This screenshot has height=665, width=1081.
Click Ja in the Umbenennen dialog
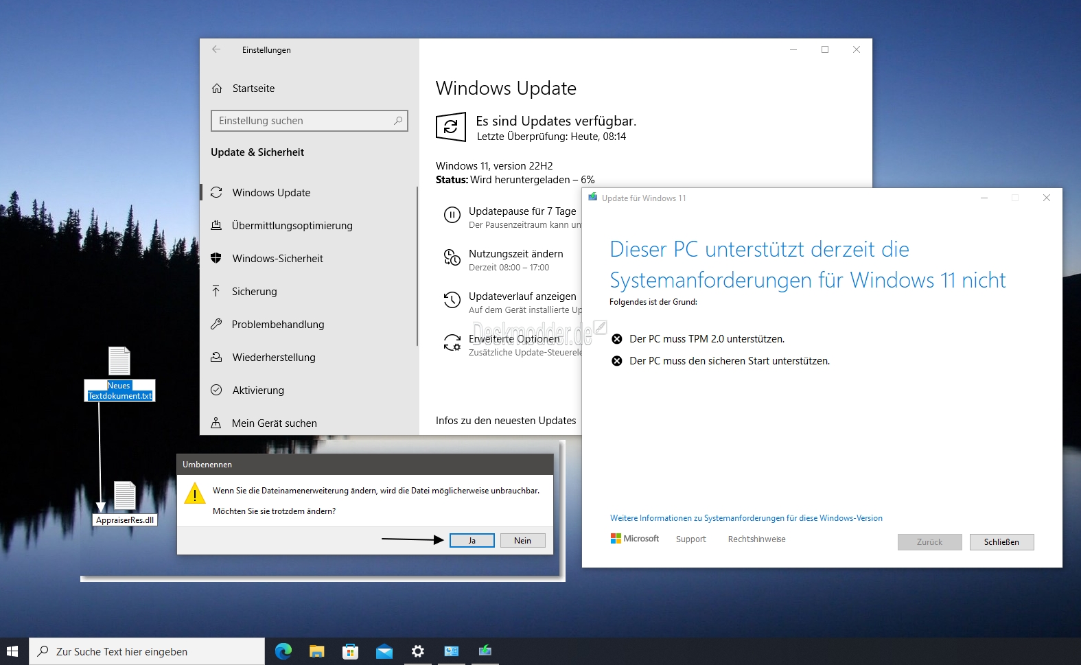472,541
